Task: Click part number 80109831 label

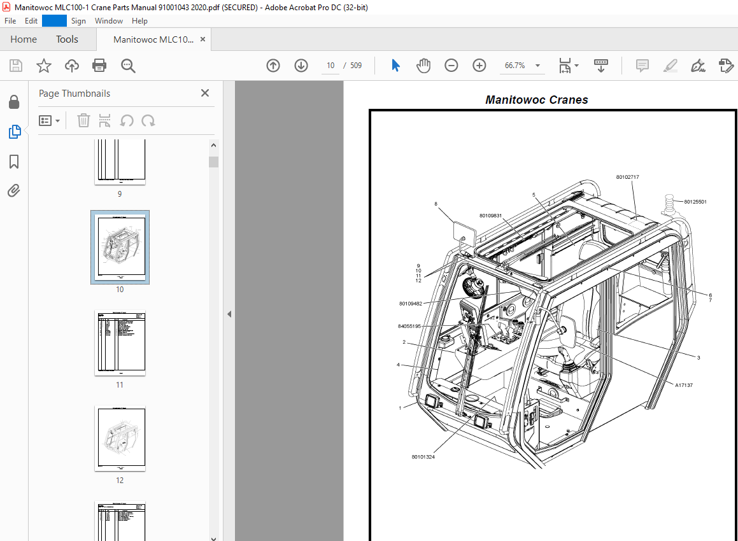Action: click(490, 216)
